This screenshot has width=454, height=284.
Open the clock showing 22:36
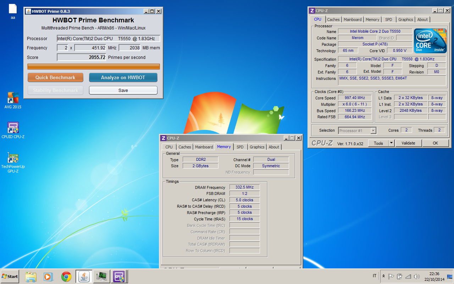(434, 276)
